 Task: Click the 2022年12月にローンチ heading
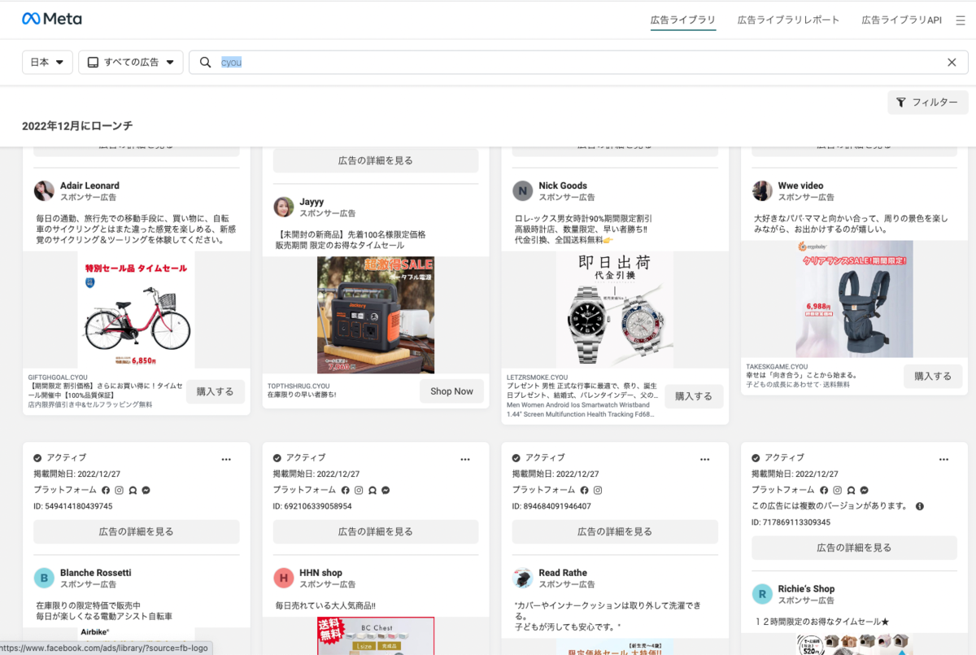click(x=77, y=126)
